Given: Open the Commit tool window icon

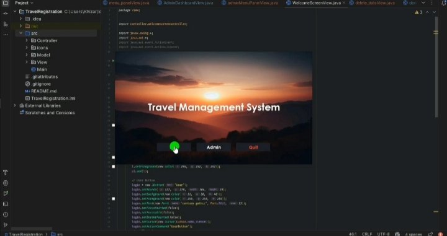Looking at the screenshot, I should tap(5, 14).
